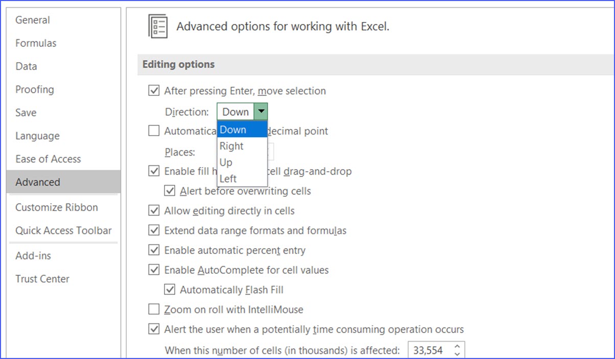Open the Proofing options page
This screenshot has width=615, height=359.
pyautogui.click(x=34, y=89)
